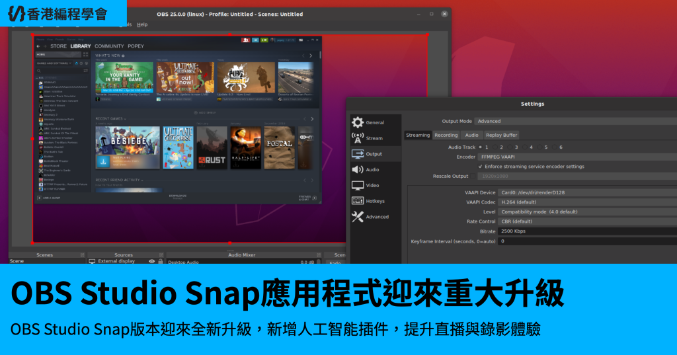Image resolution: width=677 pixels, height=355 pixels.
Task: Click Steam green notifications icon
Action: tap(264, 40)
